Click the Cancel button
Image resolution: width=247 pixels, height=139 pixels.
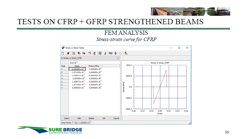pyautogui.click(x=116, y=118)
